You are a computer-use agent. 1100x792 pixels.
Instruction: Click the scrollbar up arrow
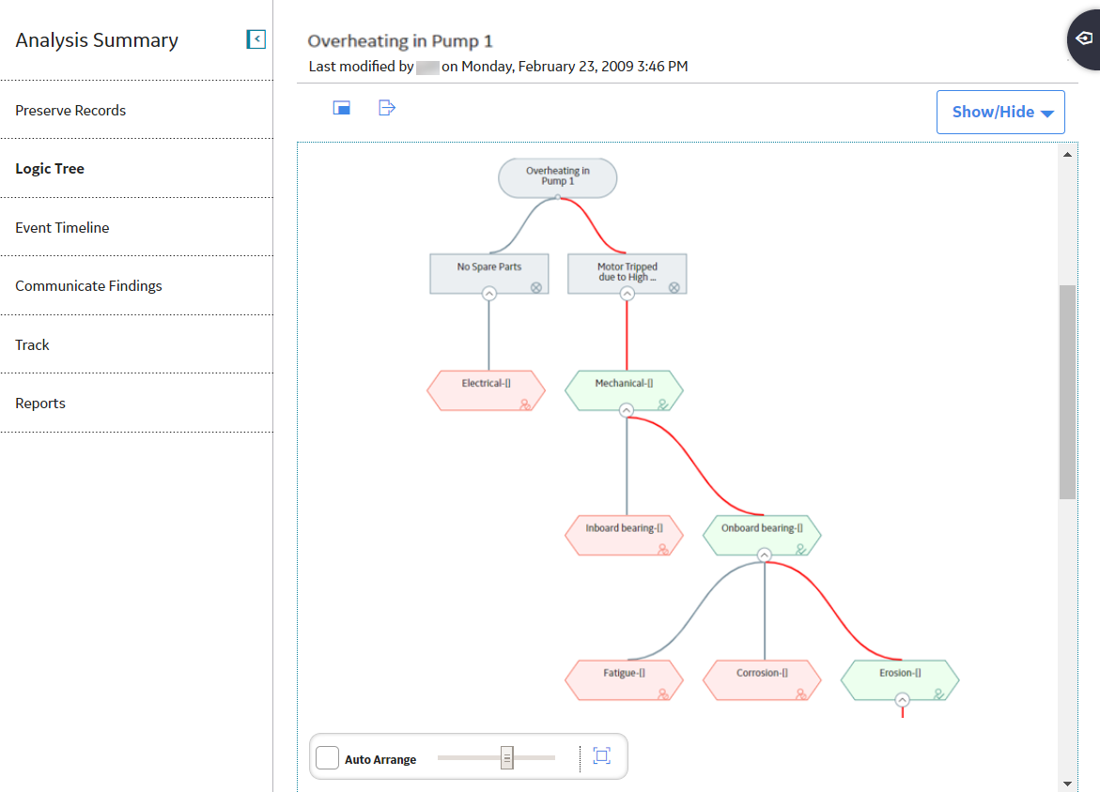1067,154
